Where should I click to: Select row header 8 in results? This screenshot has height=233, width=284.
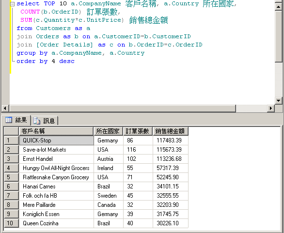[11, 205]
